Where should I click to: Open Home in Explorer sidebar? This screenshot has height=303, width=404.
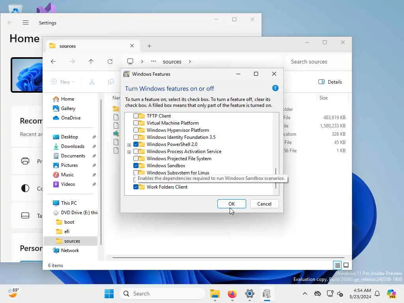(x=64, y=99)
